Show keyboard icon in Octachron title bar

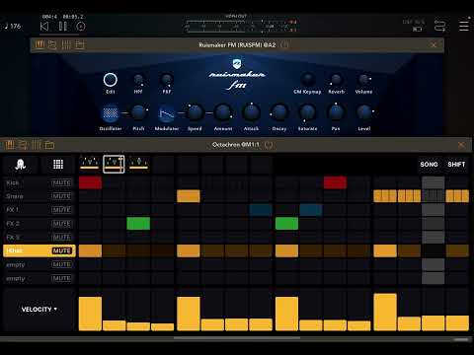point(9,145)
